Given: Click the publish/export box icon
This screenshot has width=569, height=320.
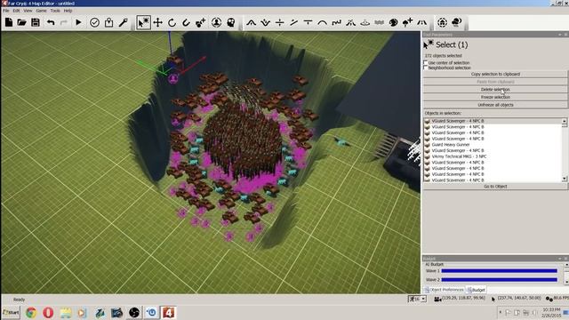Looking at the screenshot, I should [x=108, y=22].
